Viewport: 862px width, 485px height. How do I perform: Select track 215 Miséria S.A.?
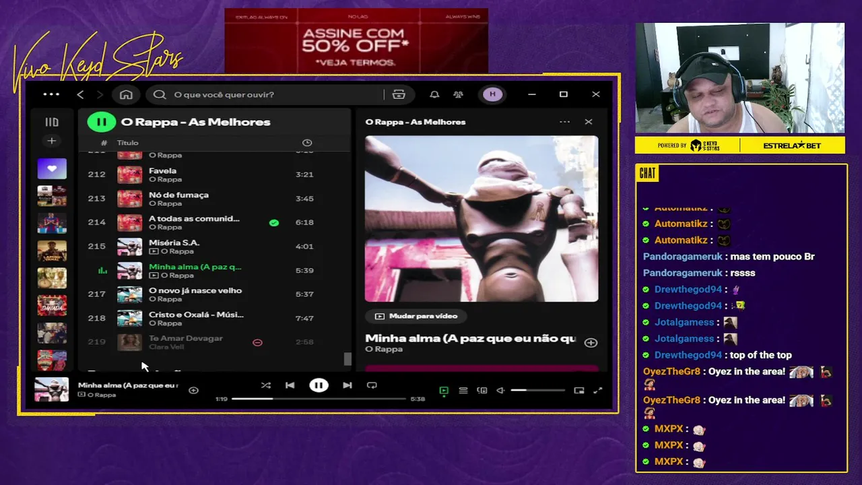[215, 246]
